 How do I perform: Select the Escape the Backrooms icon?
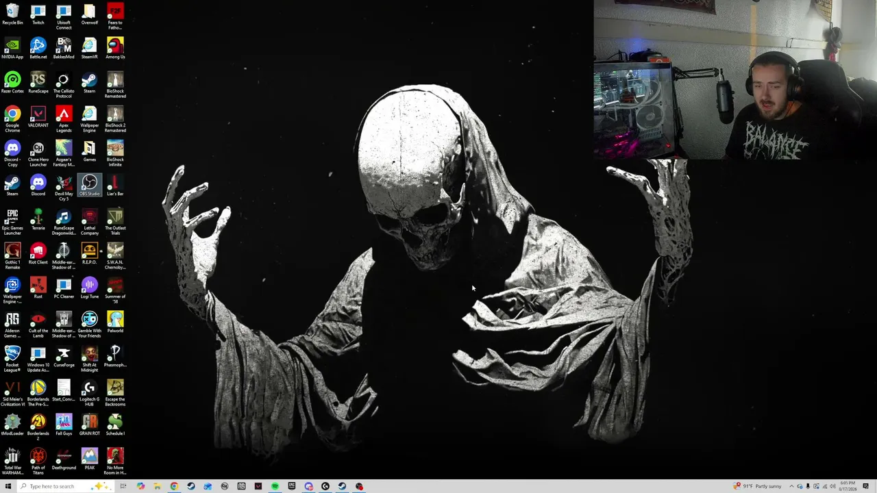[x=115, y=394]
